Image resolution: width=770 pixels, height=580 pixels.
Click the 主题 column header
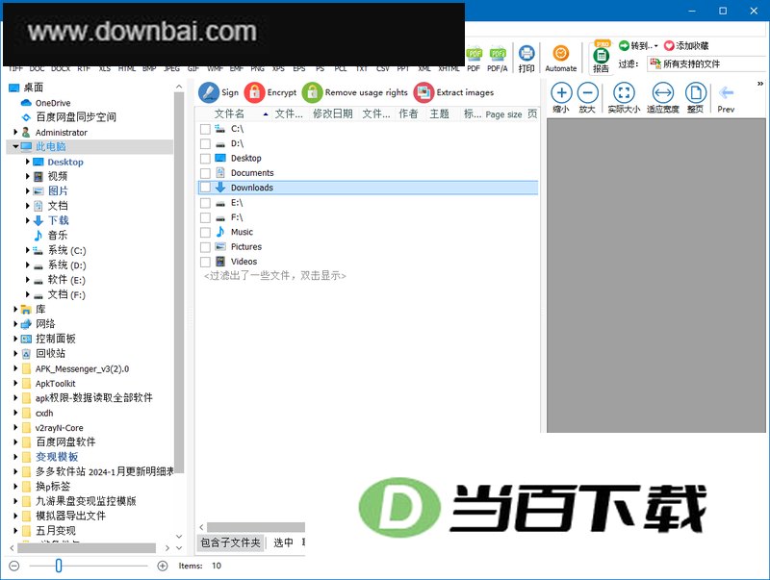coord(440,113)
